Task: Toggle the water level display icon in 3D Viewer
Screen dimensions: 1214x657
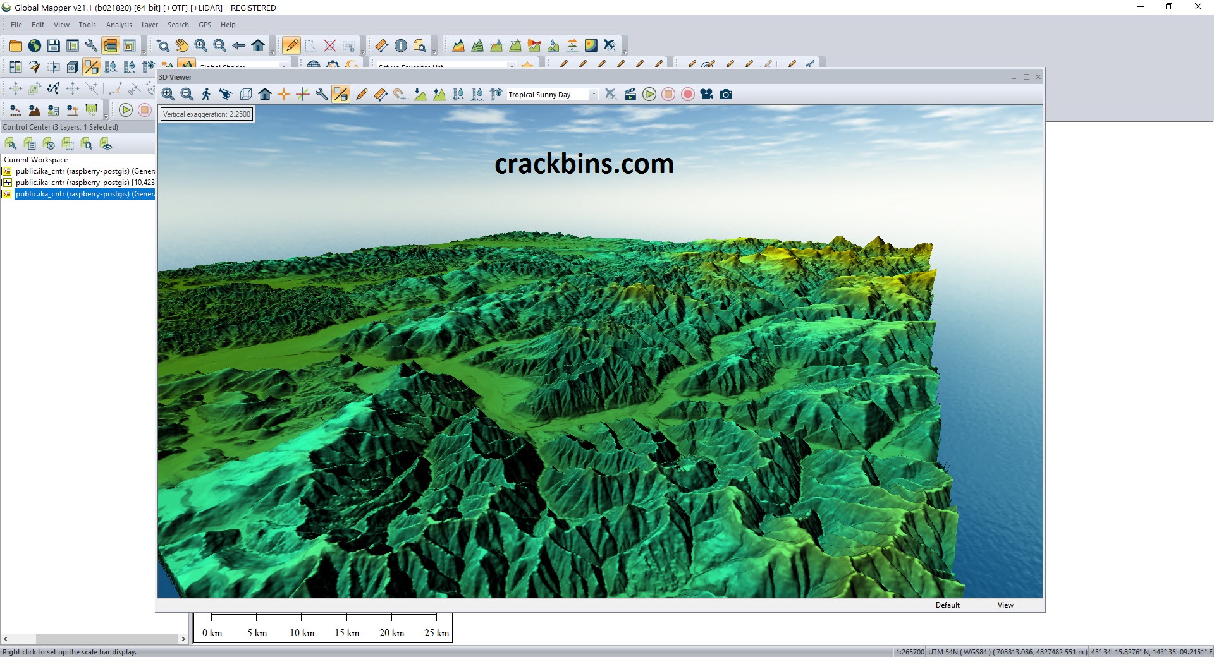Action: (x=458, y=94)
